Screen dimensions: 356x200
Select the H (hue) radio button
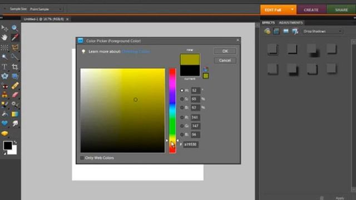(182, 91)
